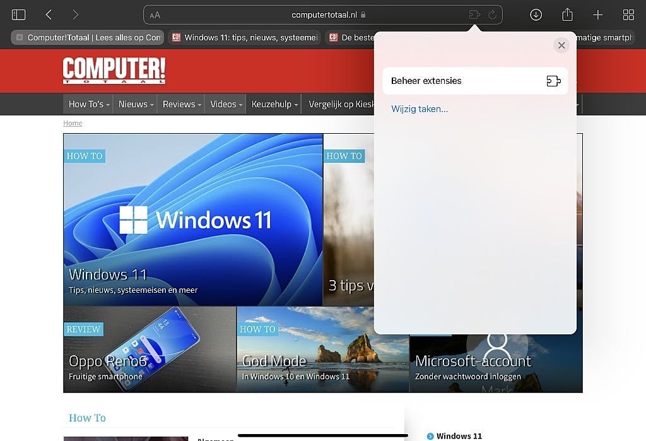646x441 pixels.
Task: Switch to the Windows 11 tips tab
Action: tap(245, 37)
